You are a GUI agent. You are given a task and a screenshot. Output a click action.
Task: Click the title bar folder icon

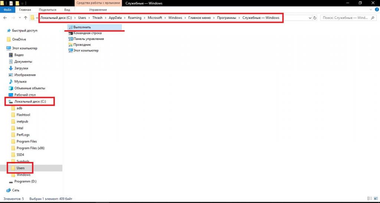[2, 3]
